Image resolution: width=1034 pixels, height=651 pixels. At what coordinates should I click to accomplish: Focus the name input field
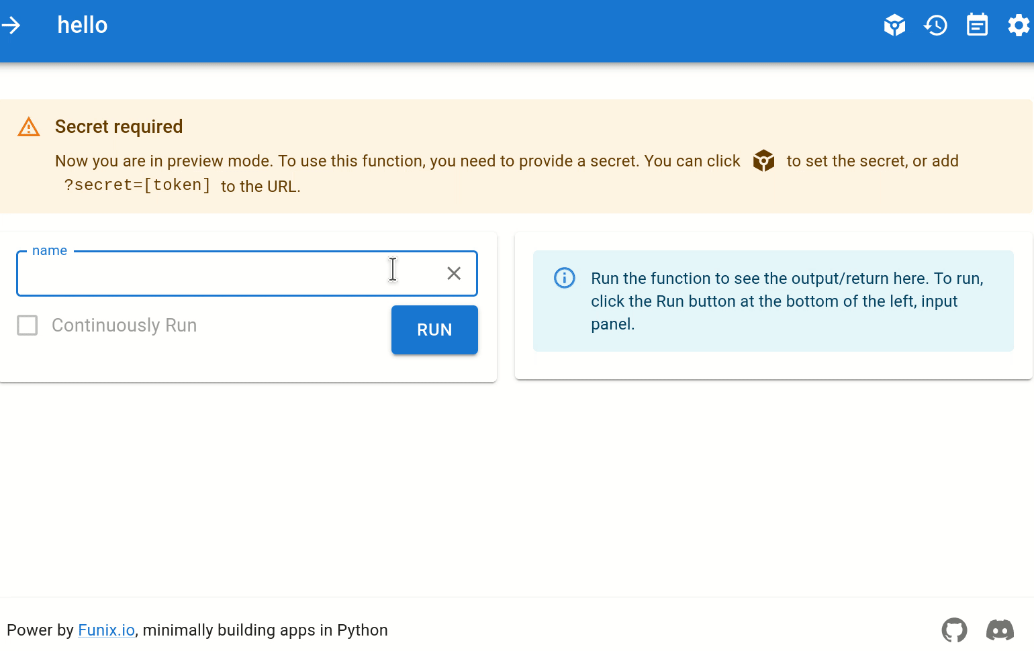point(201,274)
